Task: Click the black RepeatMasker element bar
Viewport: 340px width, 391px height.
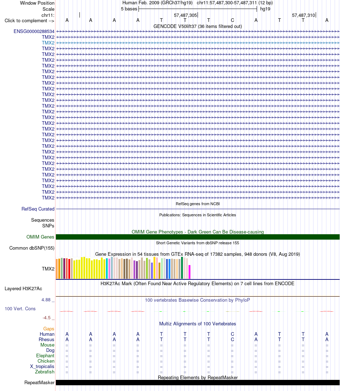Action: pos(198,382)
